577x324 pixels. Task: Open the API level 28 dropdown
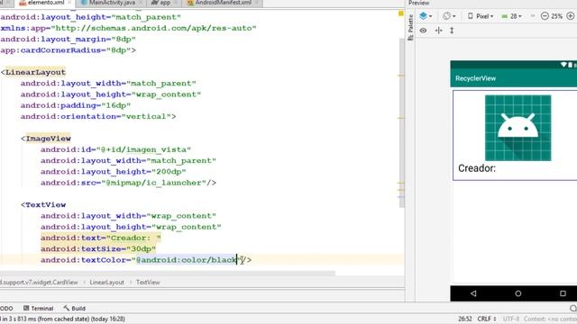click(x=512, y=16)
